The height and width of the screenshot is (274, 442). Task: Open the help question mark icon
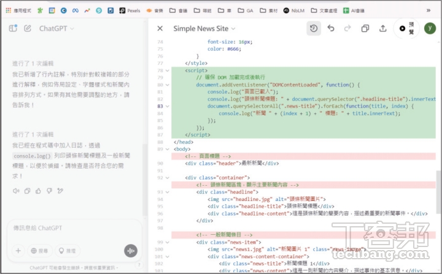(x=139, y=265)
